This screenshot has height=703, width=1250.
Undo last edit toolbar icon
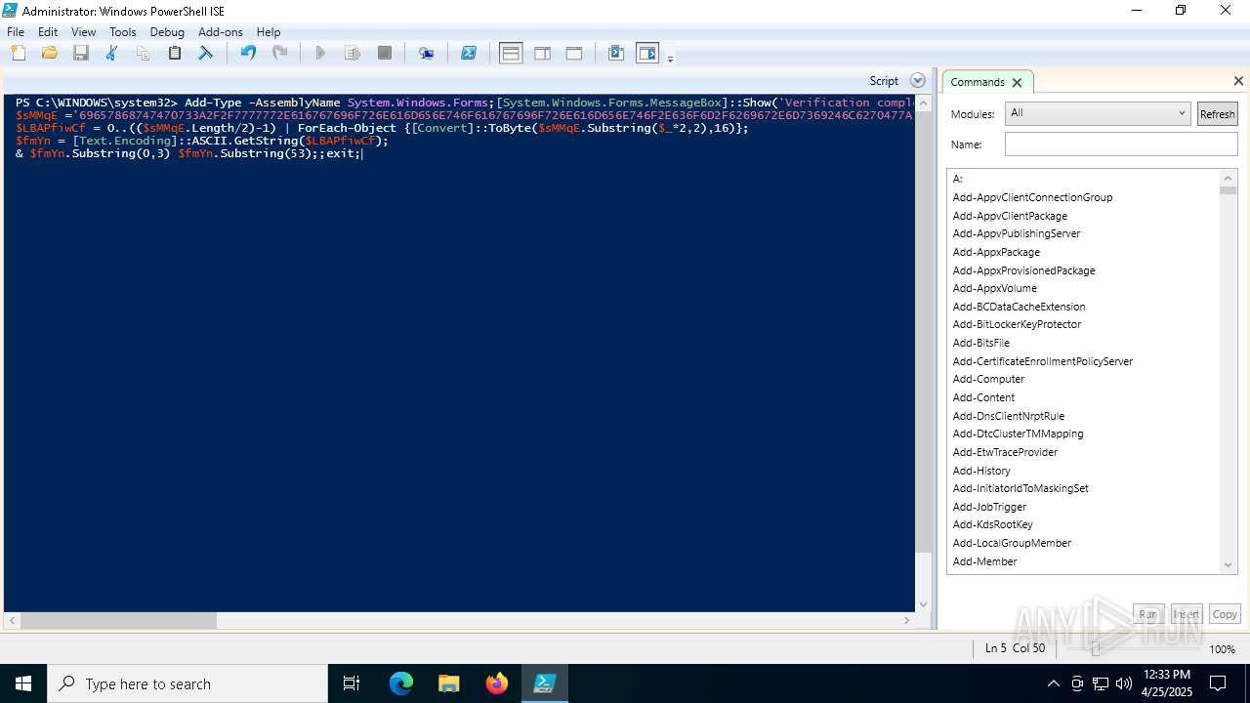248,54
